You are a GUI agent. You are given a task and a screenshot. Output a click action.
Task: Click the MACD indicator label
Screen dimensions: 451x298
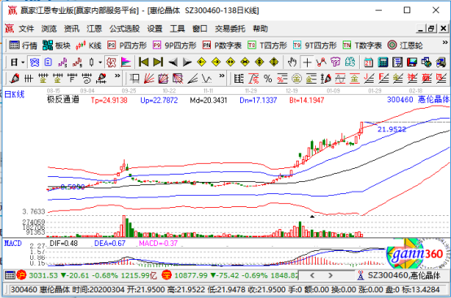[x=13, y=244]
